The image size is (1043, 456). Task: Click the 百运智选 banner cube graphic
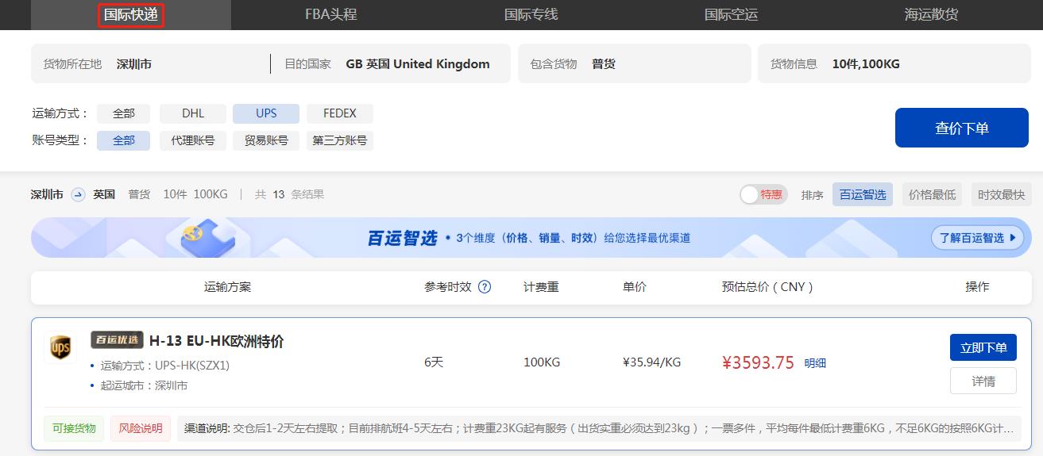coord(207,237)
